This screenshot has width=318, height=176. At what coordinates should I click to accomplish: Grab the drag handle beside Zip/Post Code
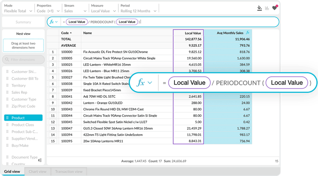(x=8, y=106)
